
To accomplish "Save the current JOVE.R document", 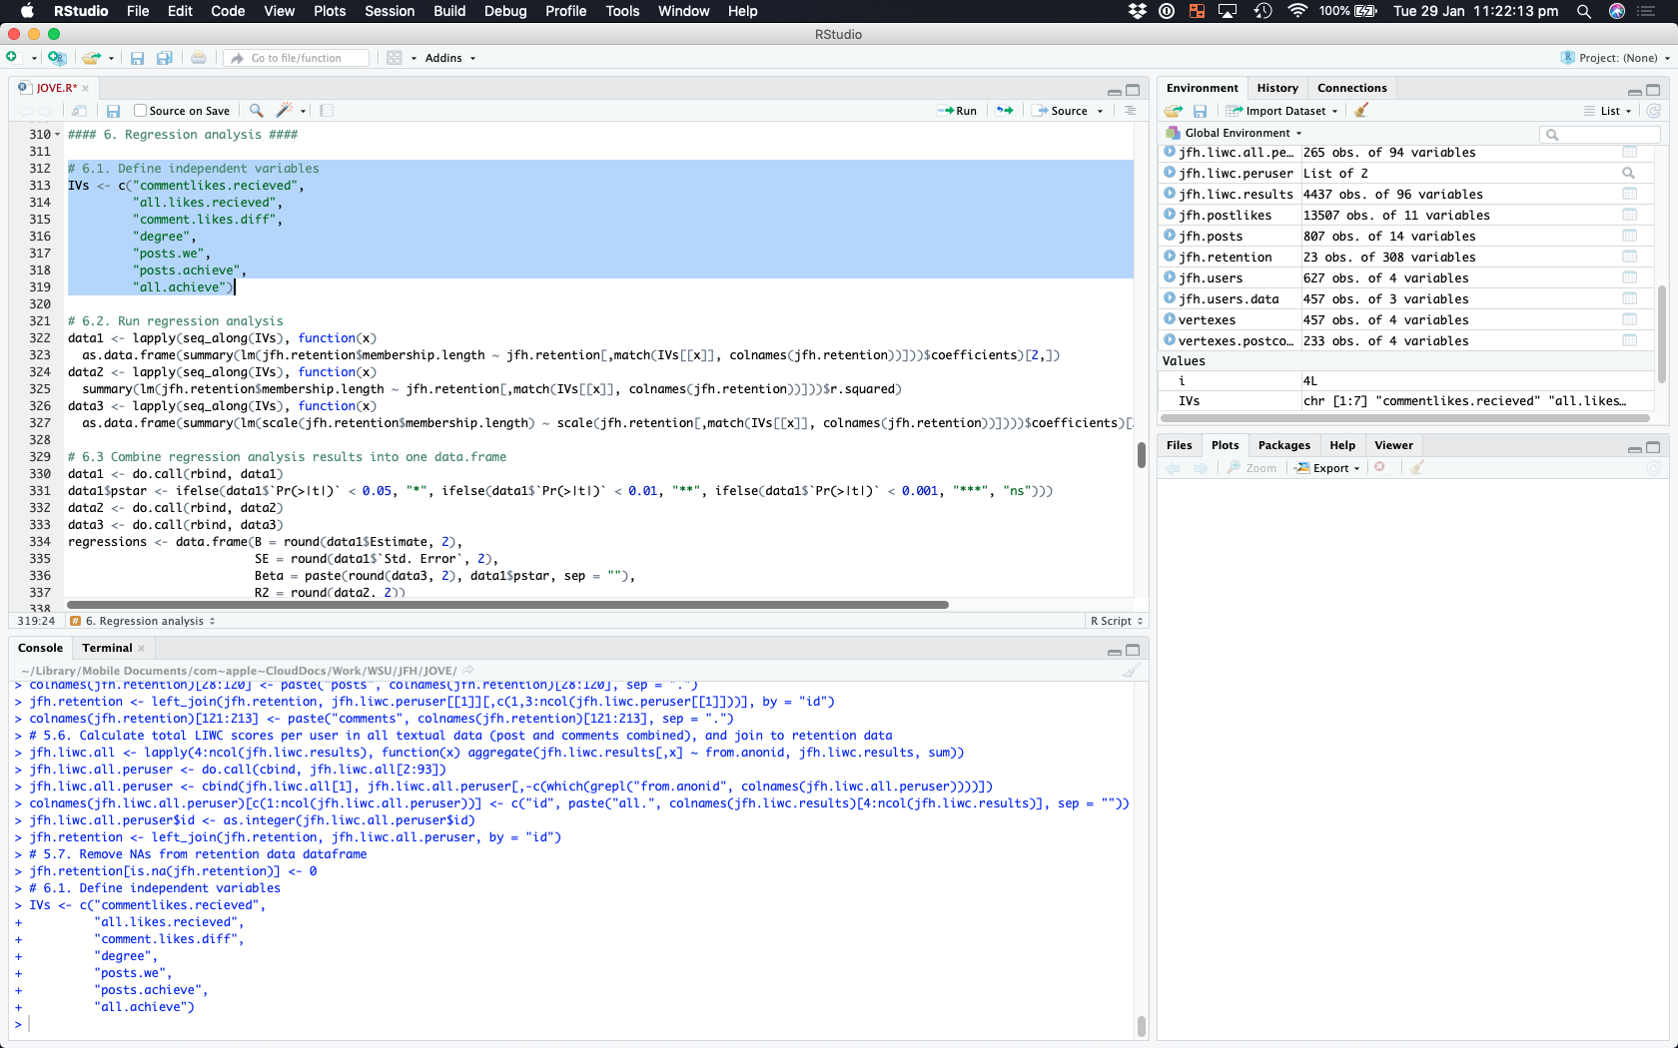I will tap(114, 111).
